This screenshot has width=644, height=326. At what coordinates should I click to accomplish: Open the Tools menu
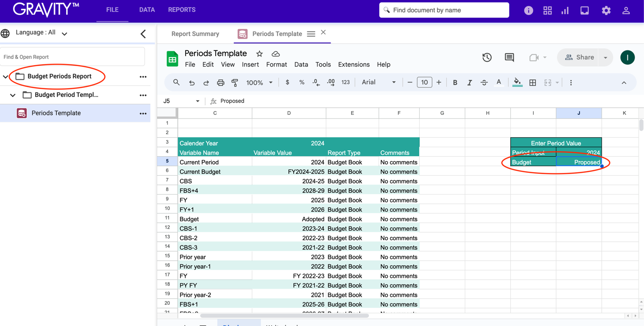coord(323,64)
